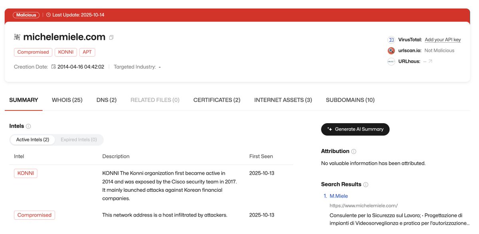Click the Compromised intel tag in table
The width and height of the screenshot is (479, 234).
34,215
